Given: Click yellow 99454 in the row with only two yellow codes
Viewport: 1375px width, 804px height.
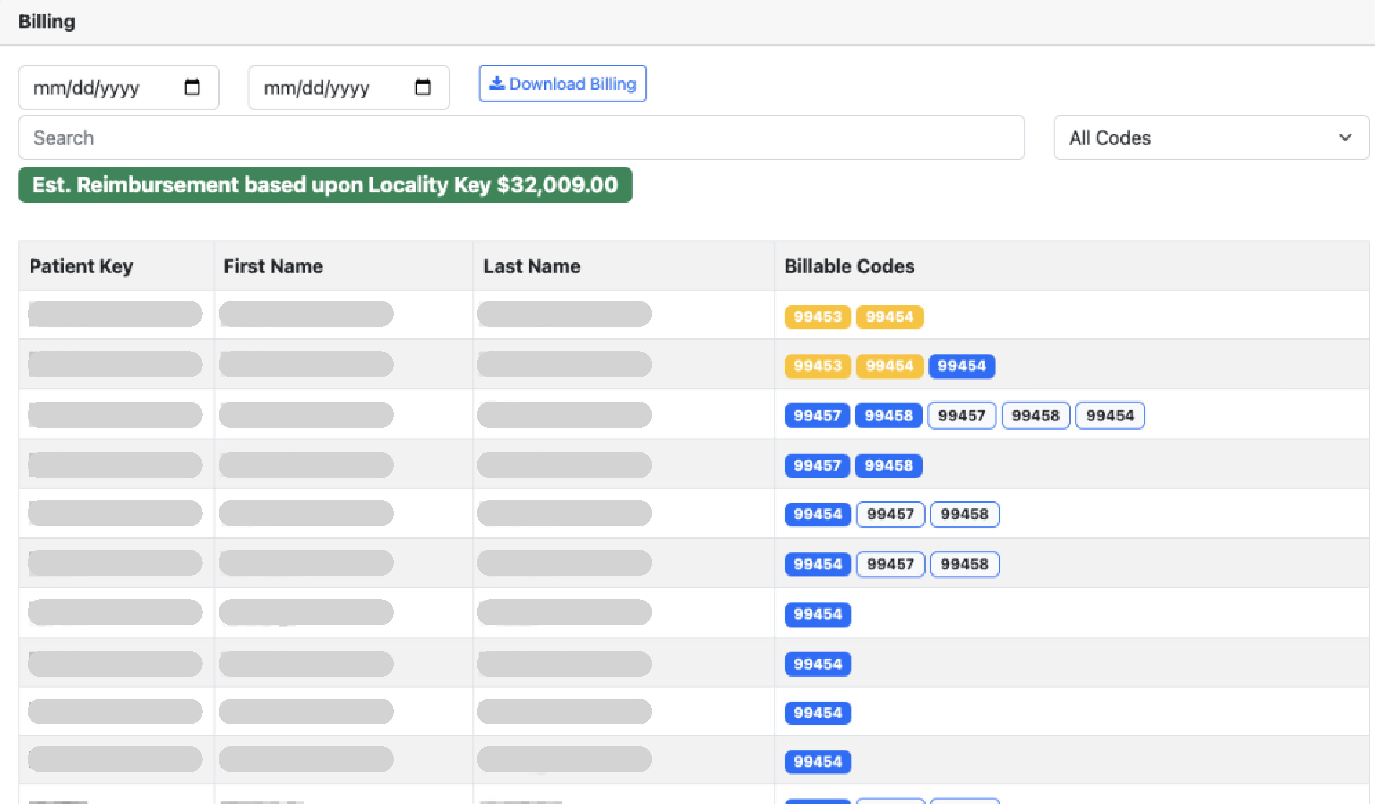Looking at the screenshot, I should (x=889, y=317).
